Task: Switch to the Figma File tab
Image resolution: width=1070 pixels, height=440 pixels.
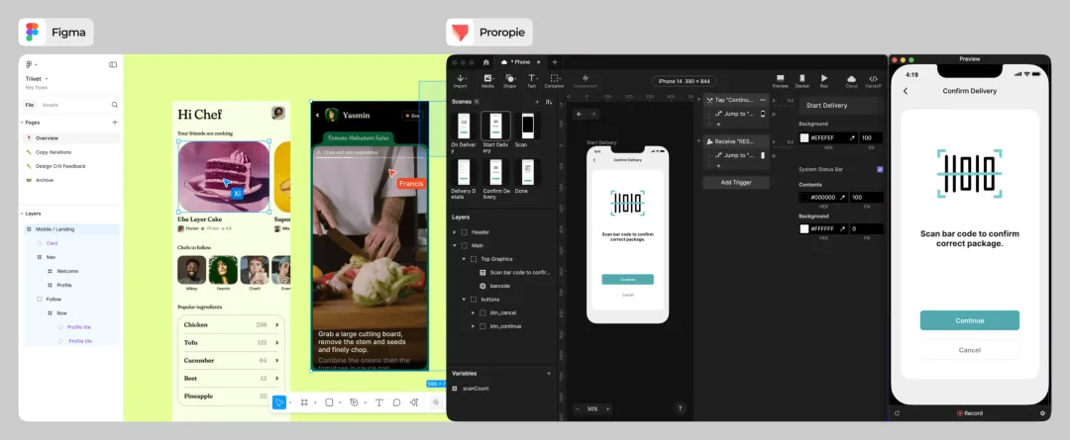Action: [30, 105]
